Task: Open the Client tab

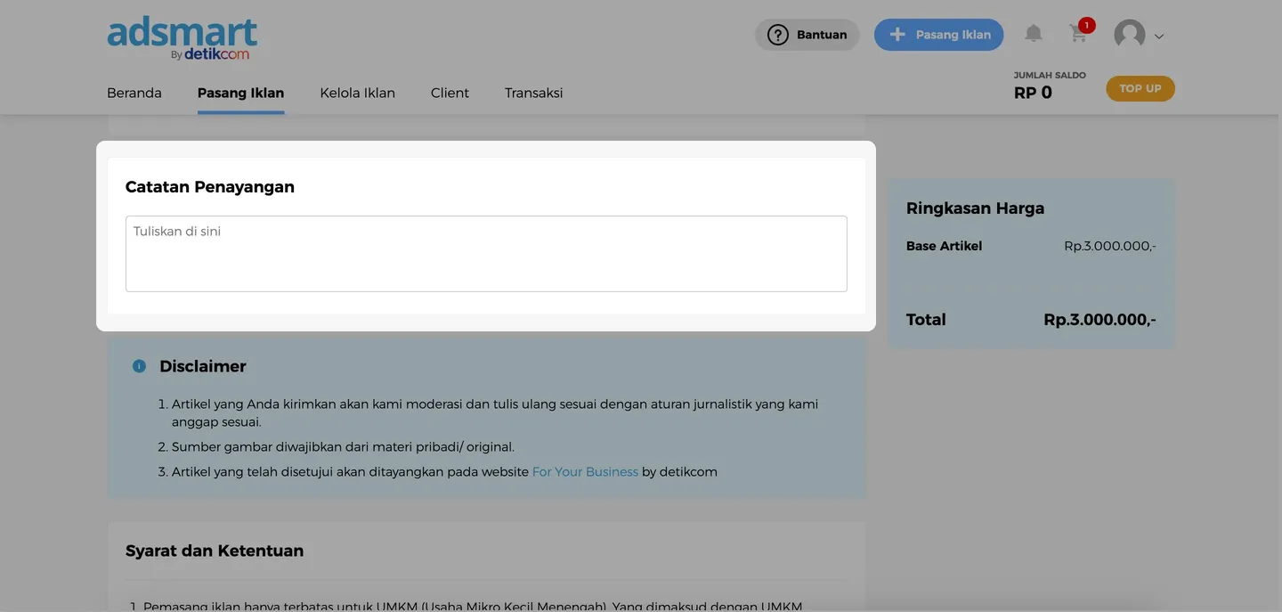Action: 450,93
